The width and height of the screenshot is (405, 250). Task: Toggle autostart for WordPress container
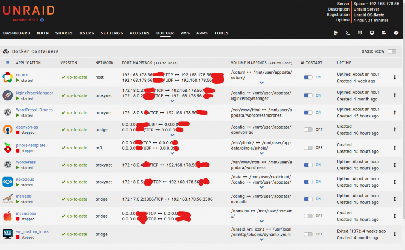click(x=308, y=165)
